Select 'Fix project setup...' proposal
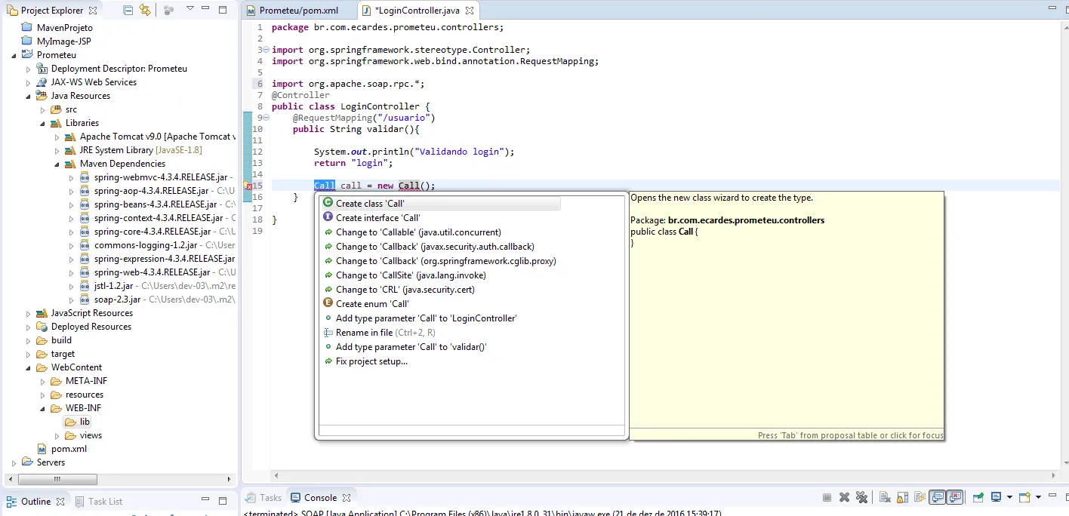Image resolution: width=1069 pixels, height=516 pixels. point(371,361)
